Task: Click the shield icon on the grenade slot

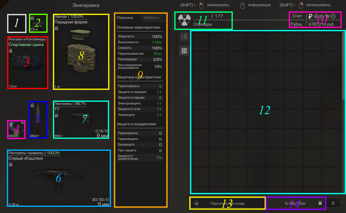Action: pyautogui.click(x=11, y=124)
